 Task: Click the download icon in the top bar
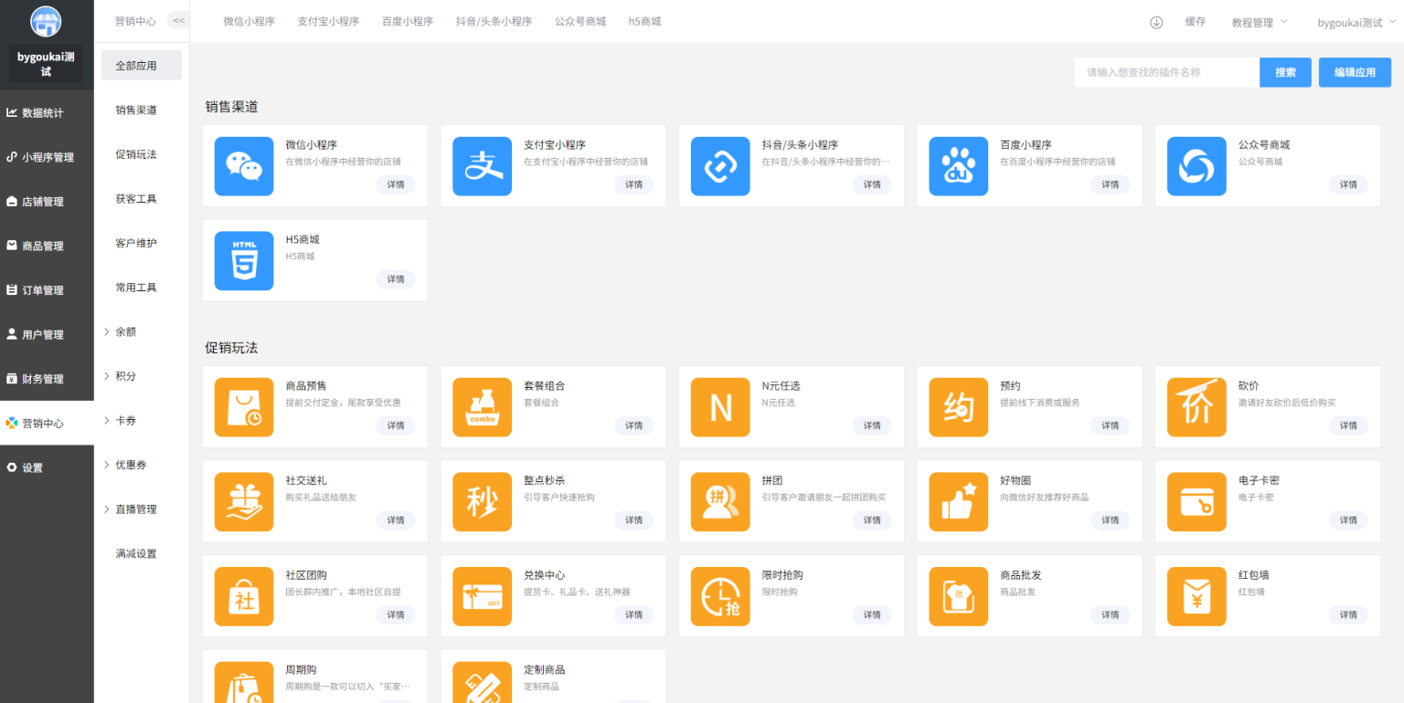coord(1155,22)
